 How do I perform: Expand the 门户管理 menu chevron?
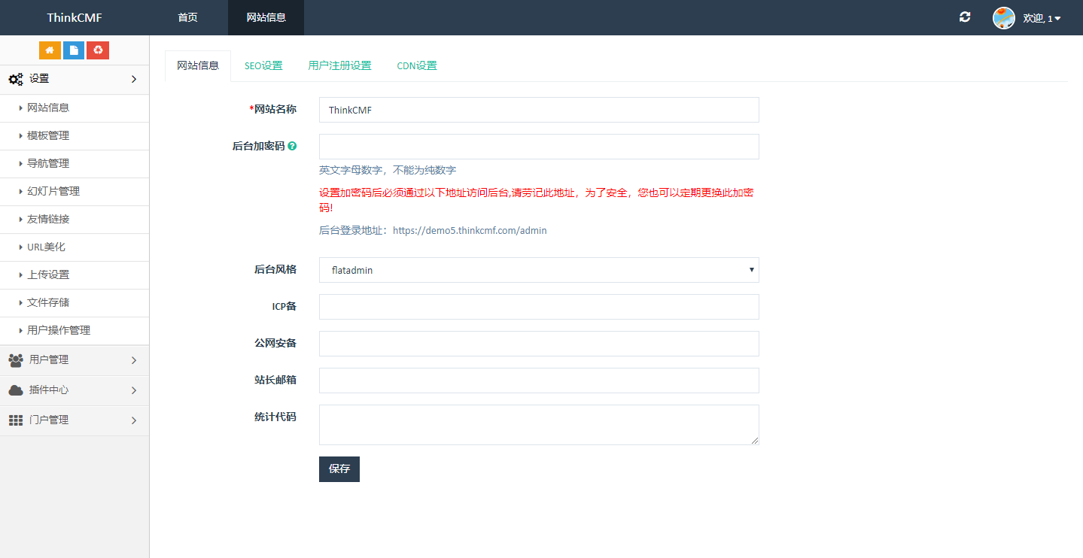coord(134,420)
